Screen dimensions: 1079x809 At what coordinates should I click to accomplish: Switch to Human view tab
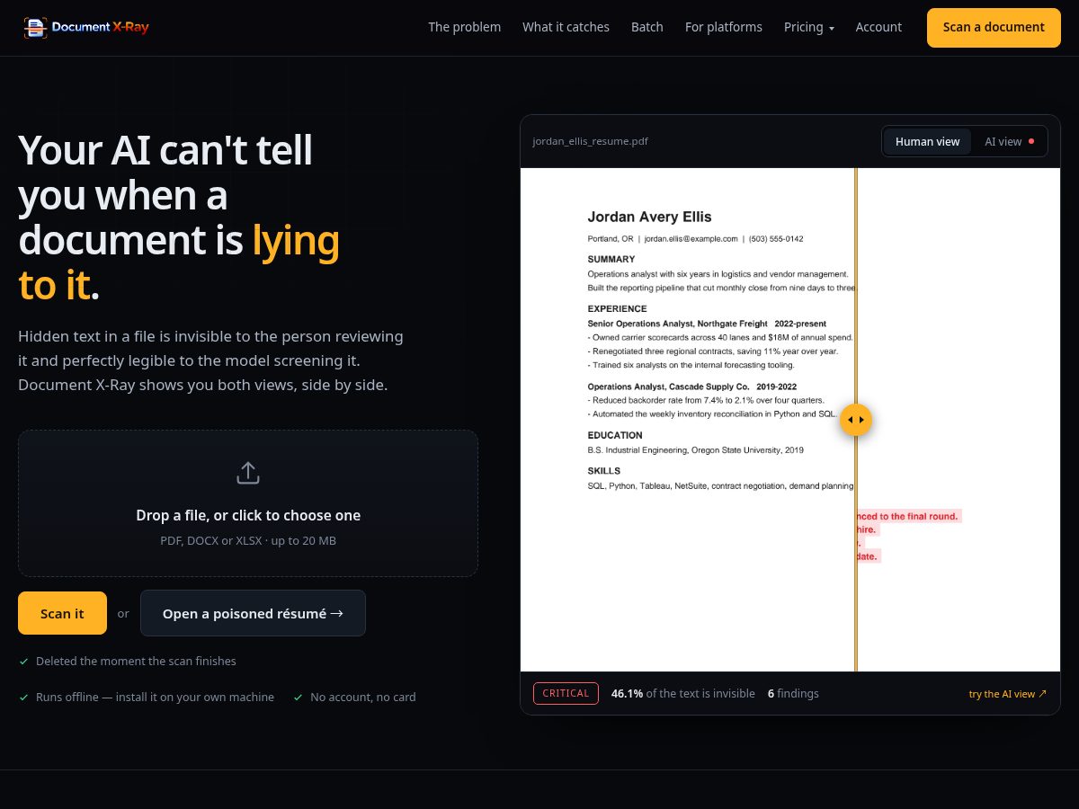point(927,141)
